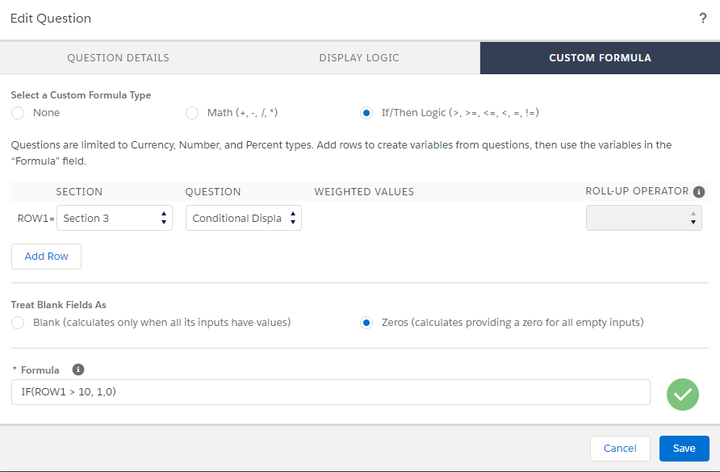Show Roll-Up Operator info tooltip icon
The width and height of the screenshot is (720, 472).
[x=699, y=192]
